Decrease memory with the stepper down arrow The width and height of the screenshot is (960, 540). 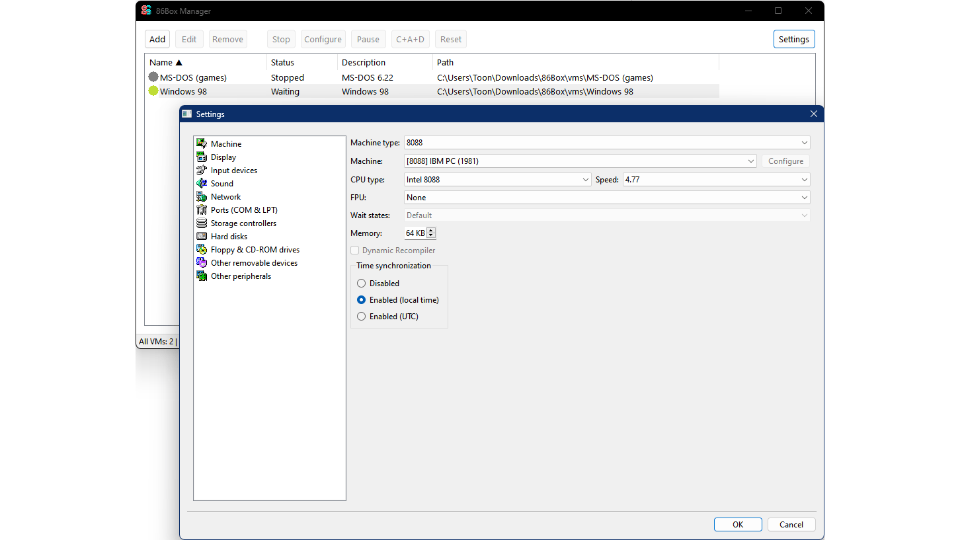[431, 236]
